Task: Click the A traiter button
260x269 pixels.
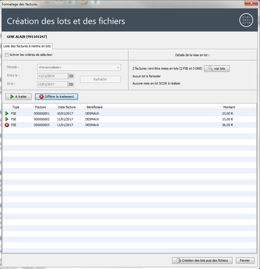Action: pyautogui.click(x=18, y=96)
